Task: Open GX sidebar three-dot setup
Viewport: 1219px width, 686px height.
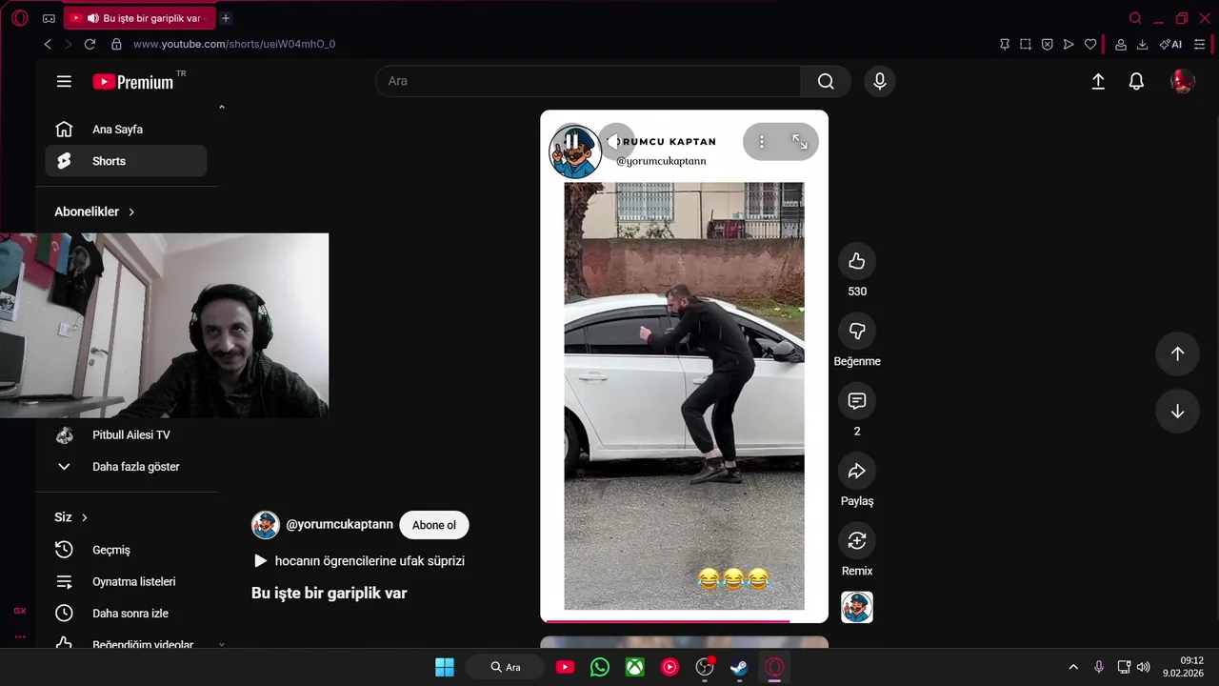Action: [19, 636]
